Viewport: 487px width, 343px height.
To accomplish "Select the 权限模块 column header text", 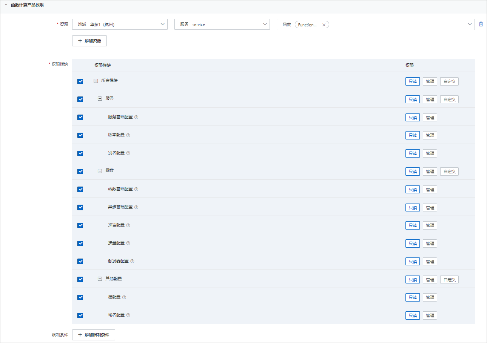I will [x=103, y=65].
